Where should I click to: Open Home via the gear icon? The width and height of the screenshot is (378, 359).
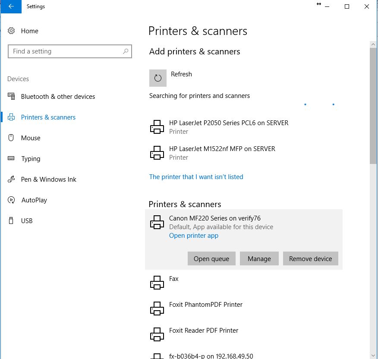(x=11, y=31)
